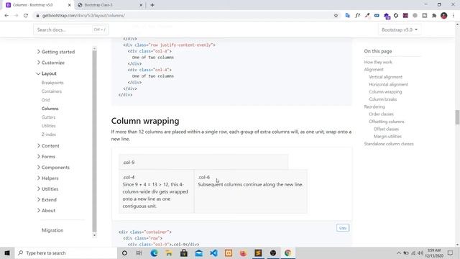Select the Columns Bootstrap v5.0 tab
The width and height of the screenshot is (460, 259).
(x=38, y=5)
